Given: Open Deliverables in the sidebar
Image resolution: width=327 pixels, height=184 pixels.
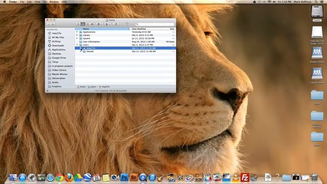Looking at the screenshot, I should [x=57, y=78].
